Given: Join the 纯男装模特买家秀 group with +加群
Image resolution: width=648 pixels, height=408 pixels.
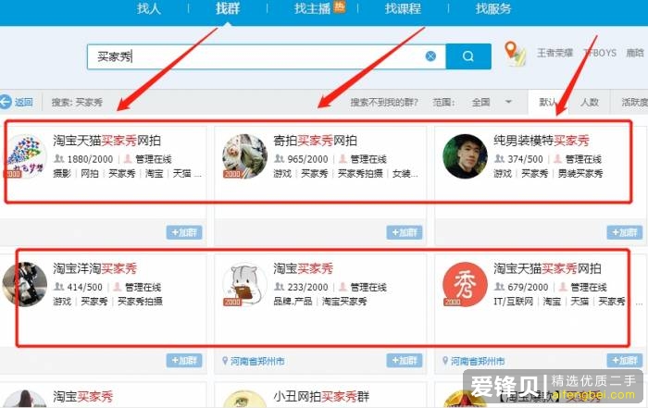Looking at the screenshot, I should click(x=625, y=232).
